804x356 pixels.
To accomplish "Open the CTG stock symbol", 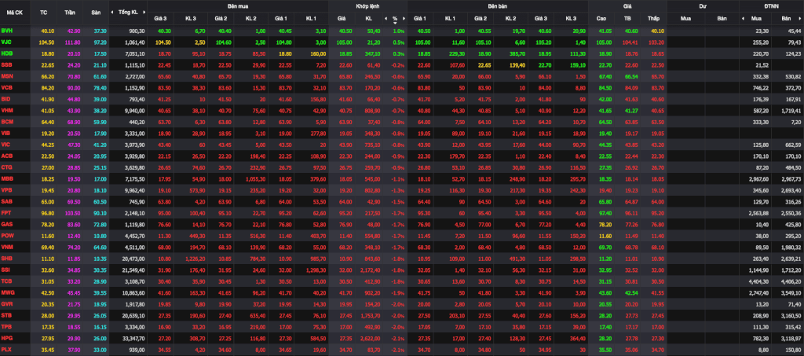I will [x=7, y=167].
